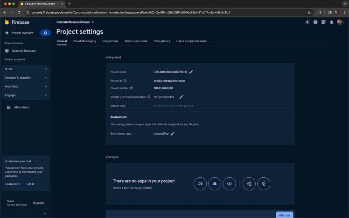The width and height of the screenshot is (349, 218).
Task: Edit the project name pencil icon
Action: 191,72
